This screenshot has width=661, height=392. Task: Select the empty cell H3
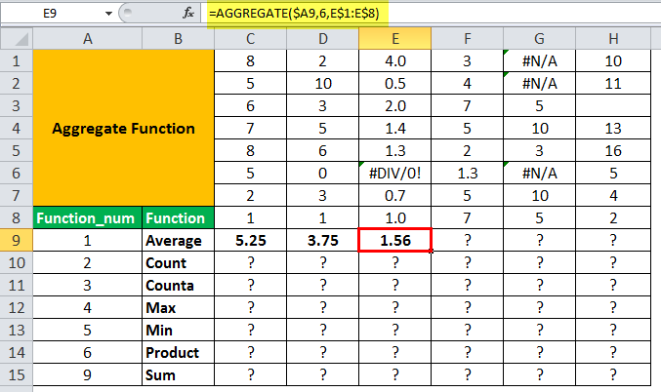613,105
